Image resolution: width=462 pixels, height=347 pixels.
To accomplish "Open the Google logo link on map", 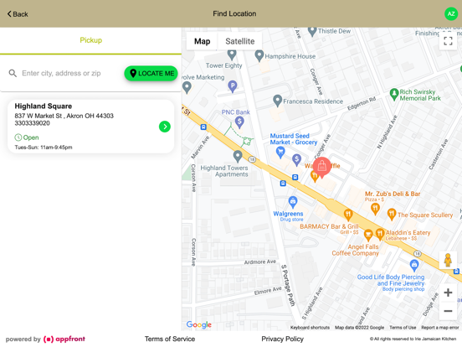I will pos(199,324).
